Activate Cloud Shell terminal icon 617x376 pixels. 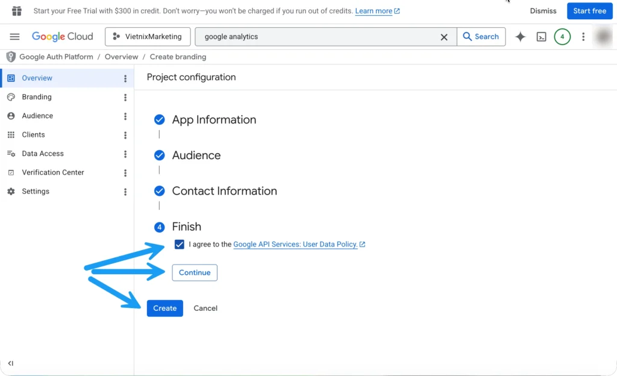coord(542,37)
